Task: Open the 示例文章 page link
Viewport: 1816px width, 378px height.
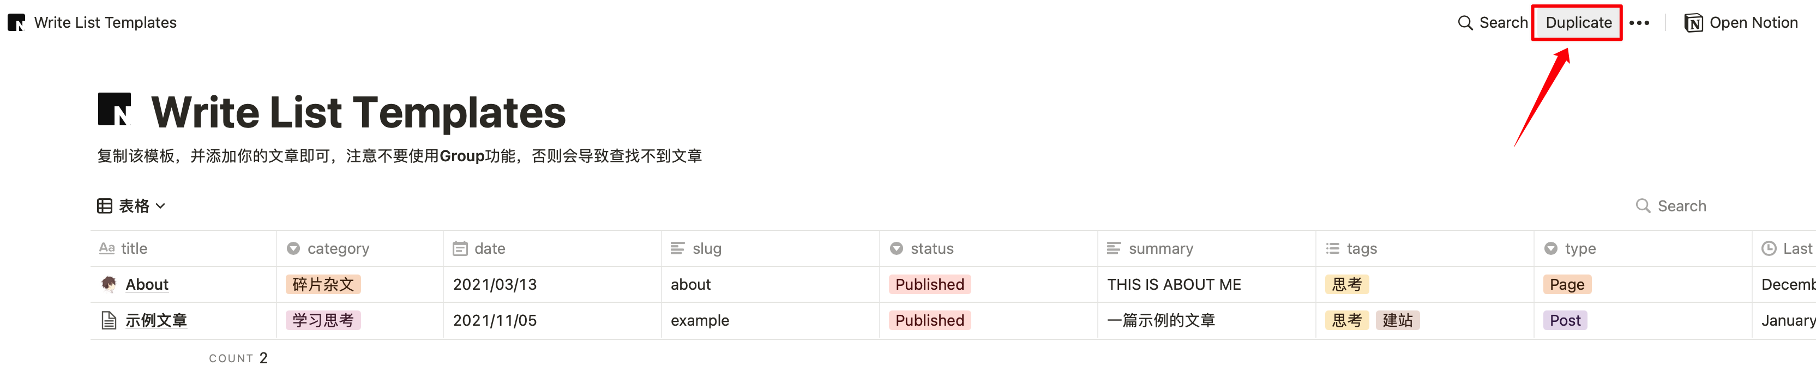Action: 156,320
